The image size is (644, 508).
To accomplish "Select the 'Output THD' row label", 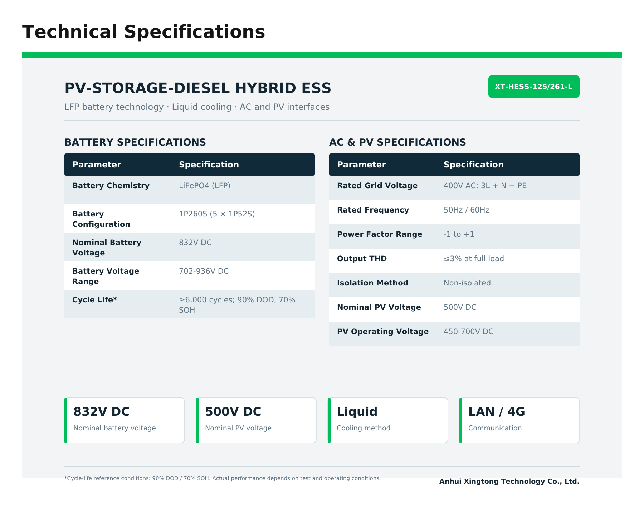I will [362, 259].
